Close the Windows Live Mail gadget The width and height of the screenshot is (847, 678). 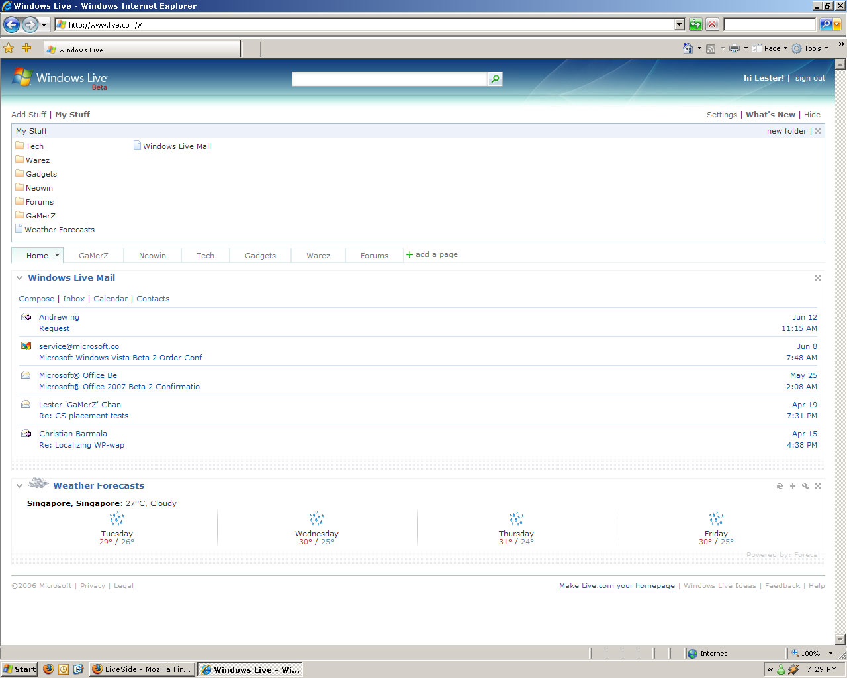(x=818, y=278)
